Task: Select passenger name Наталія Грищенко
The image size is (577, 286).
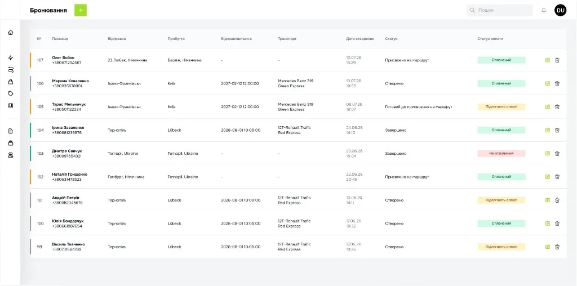Action: coord(69,175)
